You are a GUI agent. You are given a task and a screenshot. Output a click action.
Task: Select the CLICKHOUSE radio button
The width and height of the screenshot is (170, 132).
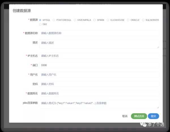[x=108, y=20]
